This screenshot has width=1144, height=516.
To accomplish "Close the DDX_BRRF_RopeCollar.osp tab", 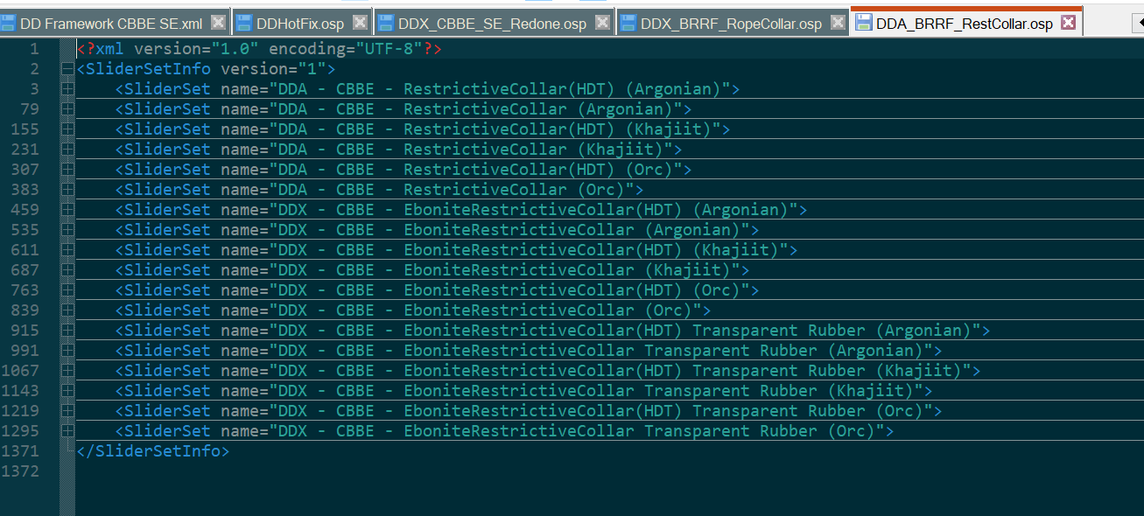I will (838, 23).
